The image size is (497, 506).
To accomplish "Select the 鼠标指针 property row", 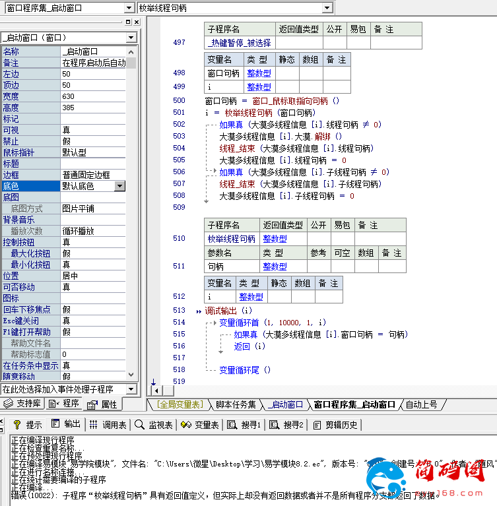I will (x=63, y=152).
